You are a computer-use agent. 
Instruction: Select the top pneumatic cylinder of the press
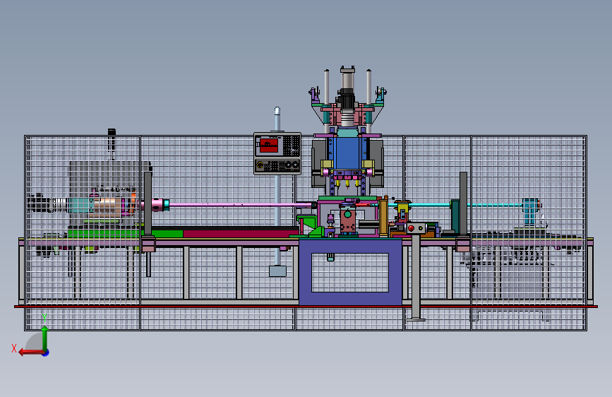click(x=347, y=79)
